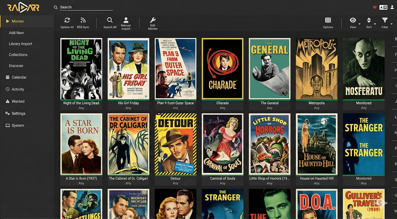
Task: Open the user profile icon
Action: 392,7
